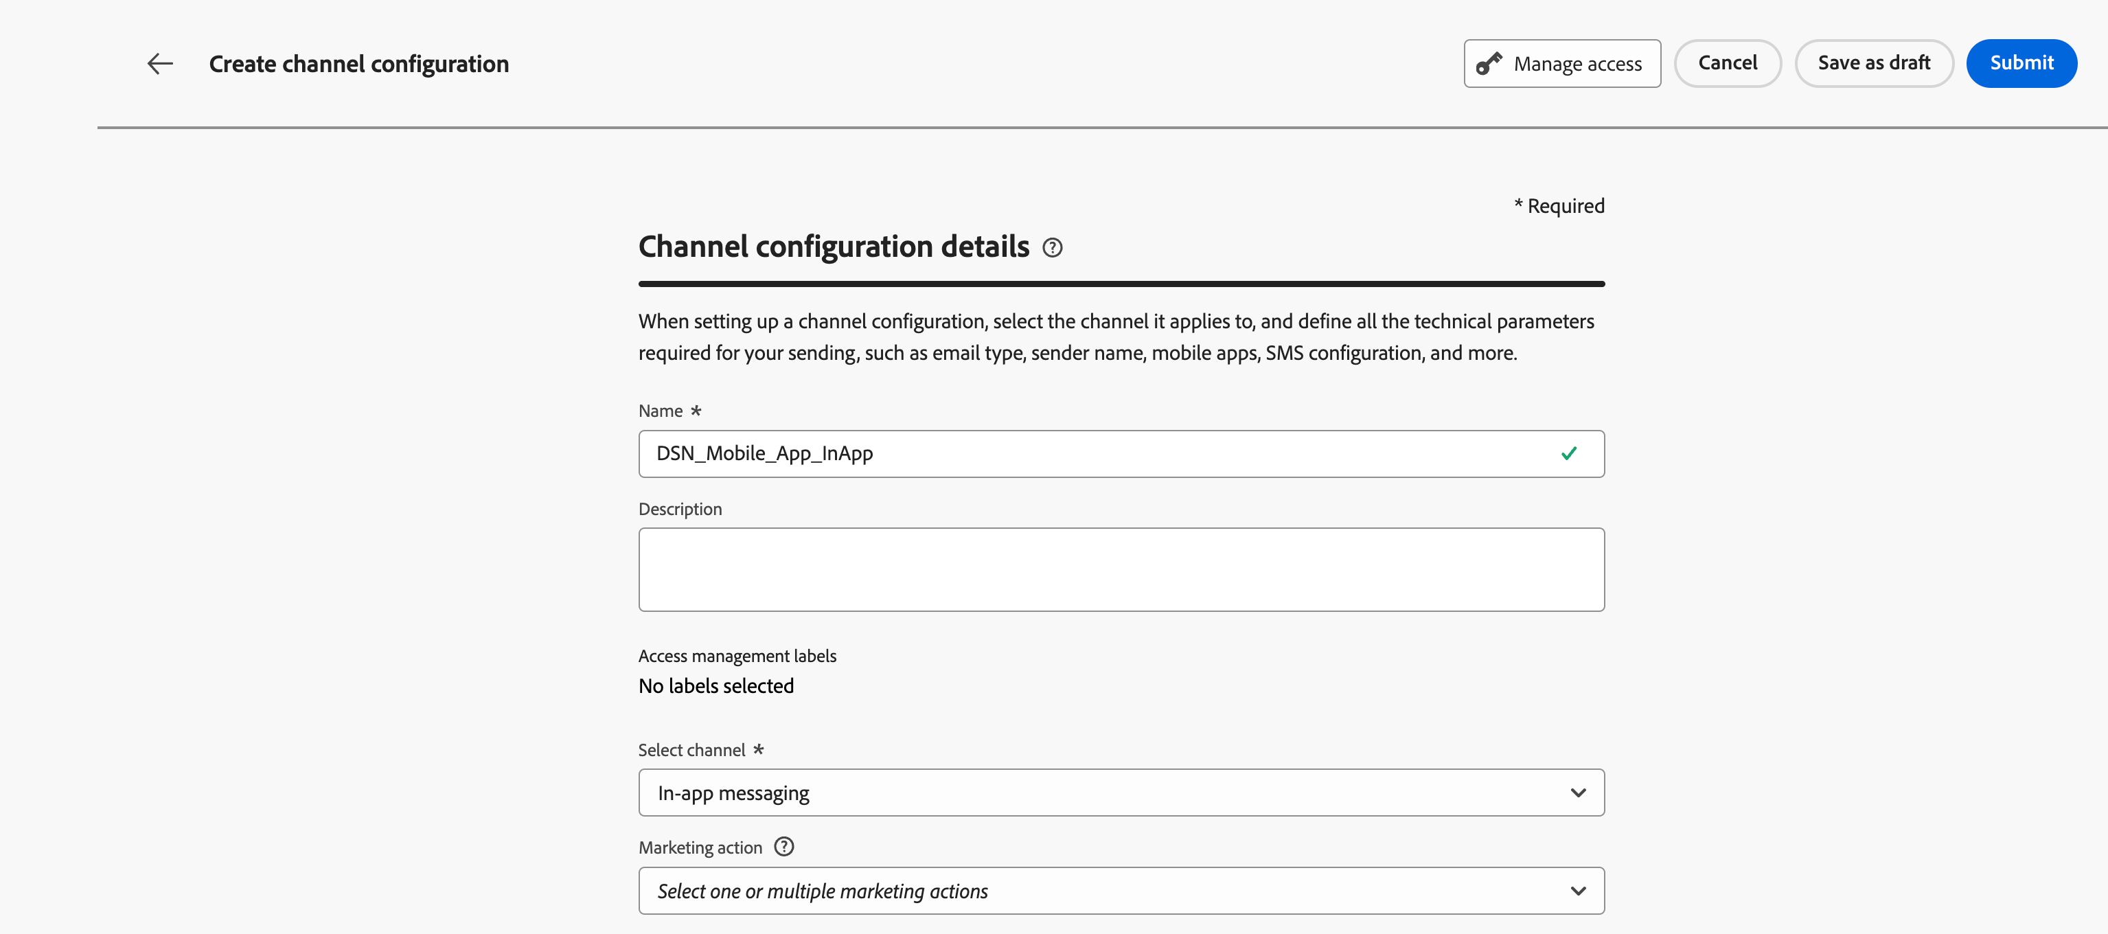Click the Manage access button
Image resolution: width=2108 pixels, height=934 pixels.
[x=1561, y=63]
